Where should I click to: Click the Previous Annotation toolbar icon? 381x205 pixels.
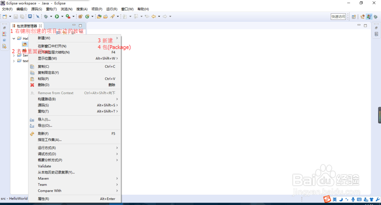tap(136, 16)
